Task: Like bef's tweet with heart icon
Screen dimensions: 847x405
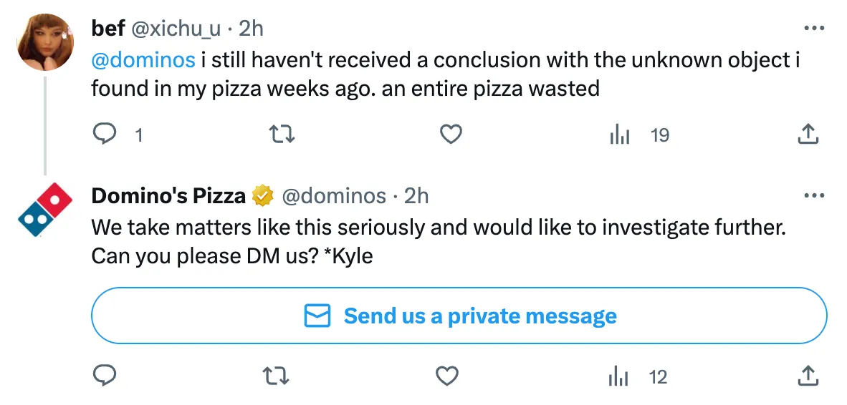Action: 450,134
